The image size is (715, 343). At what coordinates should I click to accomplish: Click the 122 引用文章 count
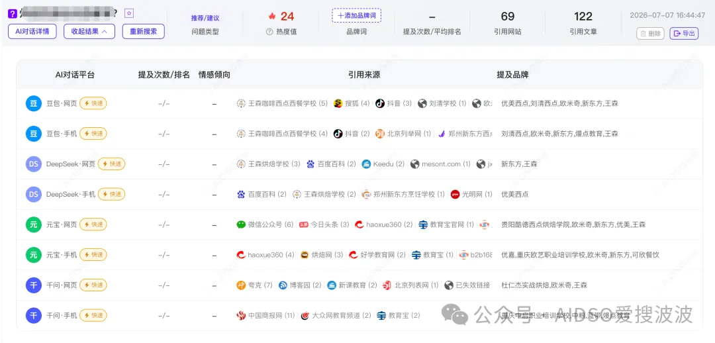pos(583,17)
